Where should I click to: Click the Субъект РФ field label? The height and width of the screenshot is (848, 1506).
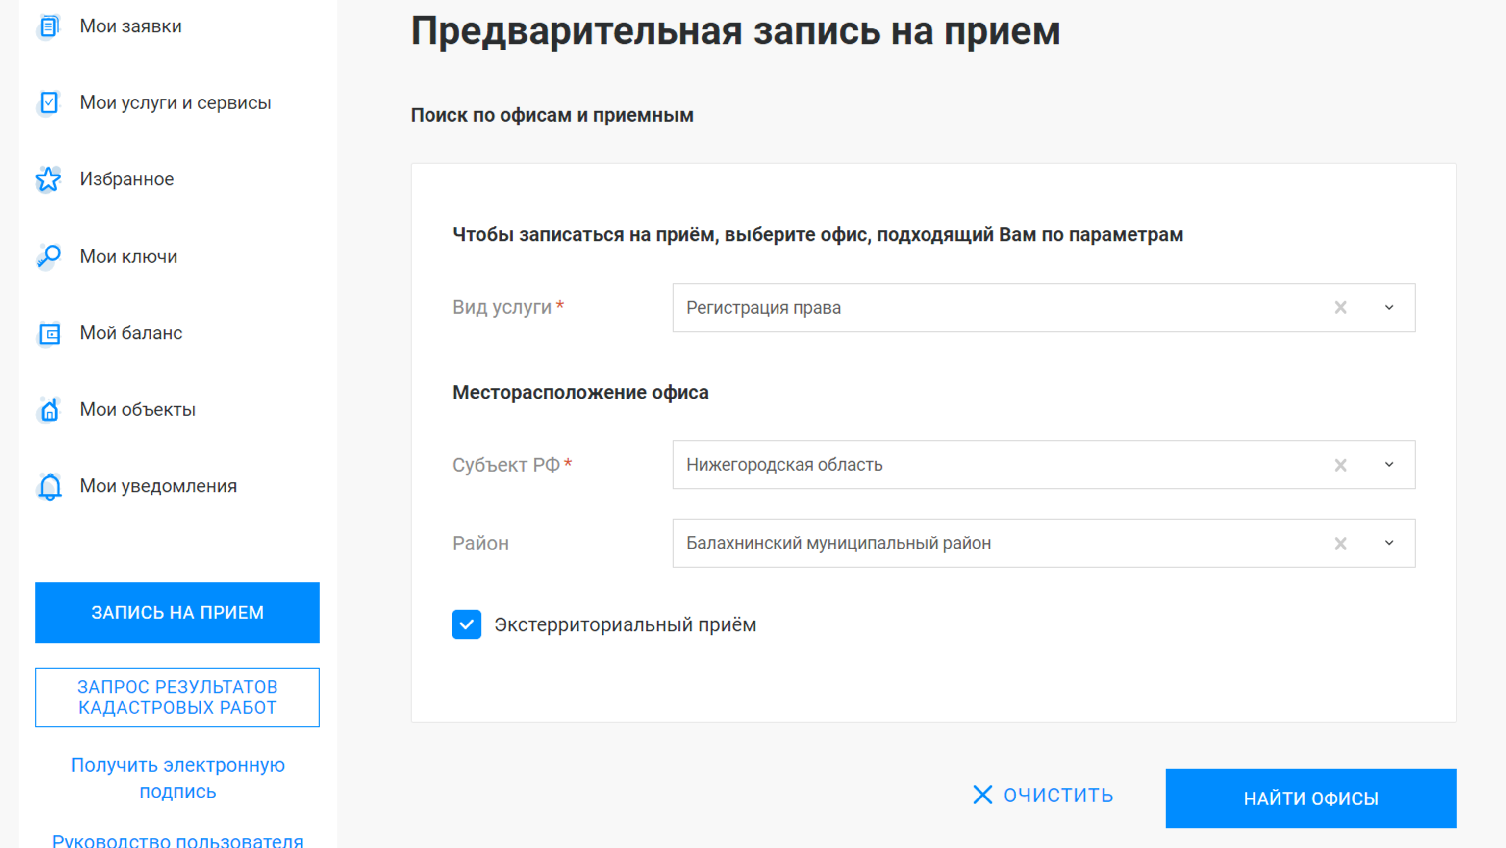(x=506, y=465)
